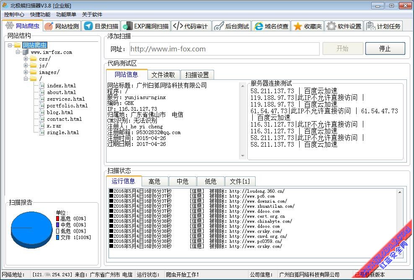
Task: Click the website info scrollbar up arrow
Action: (243, 86)
